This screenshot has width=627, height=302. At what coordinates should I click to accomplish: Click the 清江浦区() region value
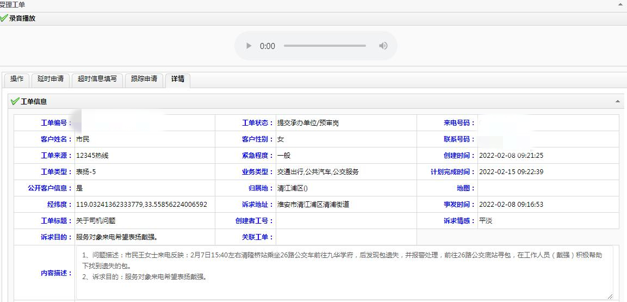pos(293,188)
